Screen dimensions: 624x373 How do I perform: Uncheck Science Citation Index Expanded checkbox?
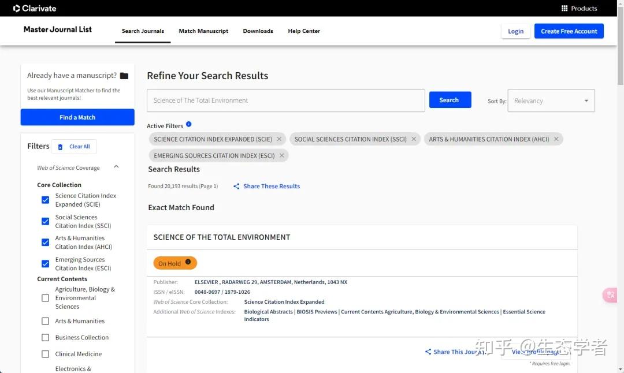coord(45,200)
